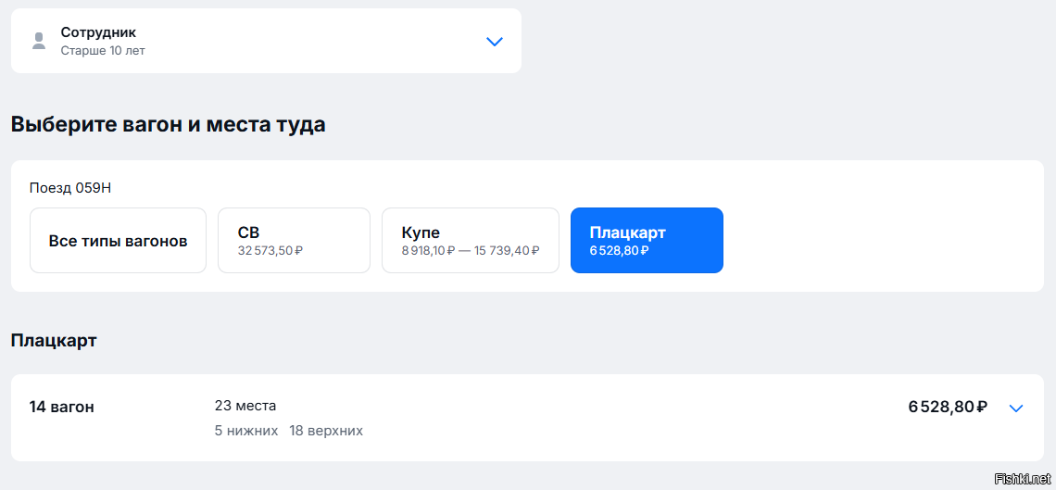Click the Выберите вагон и места туда heading
The height and width of the screenshot is (490, 1056).
[169, 124]
